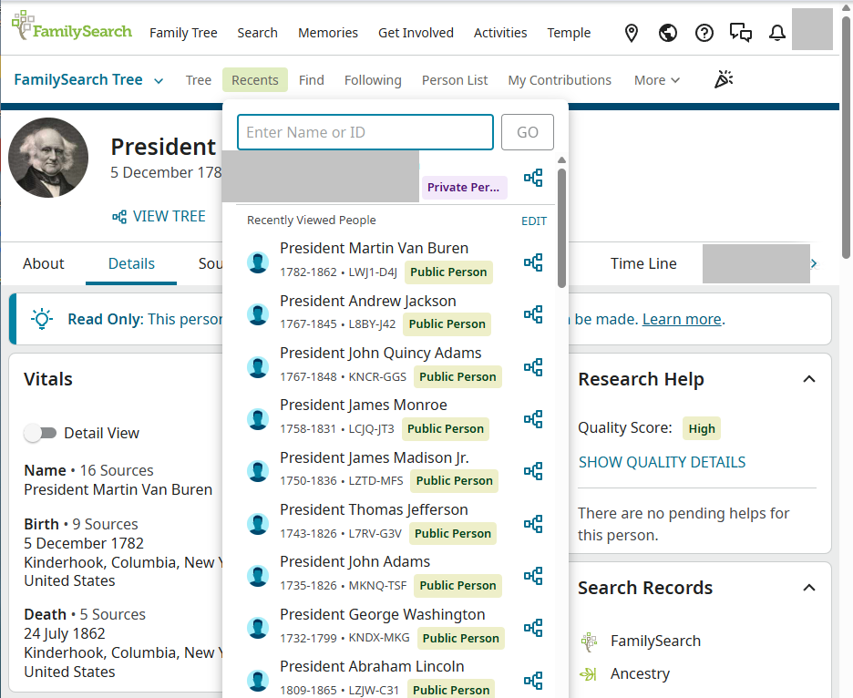Image resolution: width=853 pixels, height=698 pixels.
Task: Click the Ancestry search records icon
Action: coord(589,674)
